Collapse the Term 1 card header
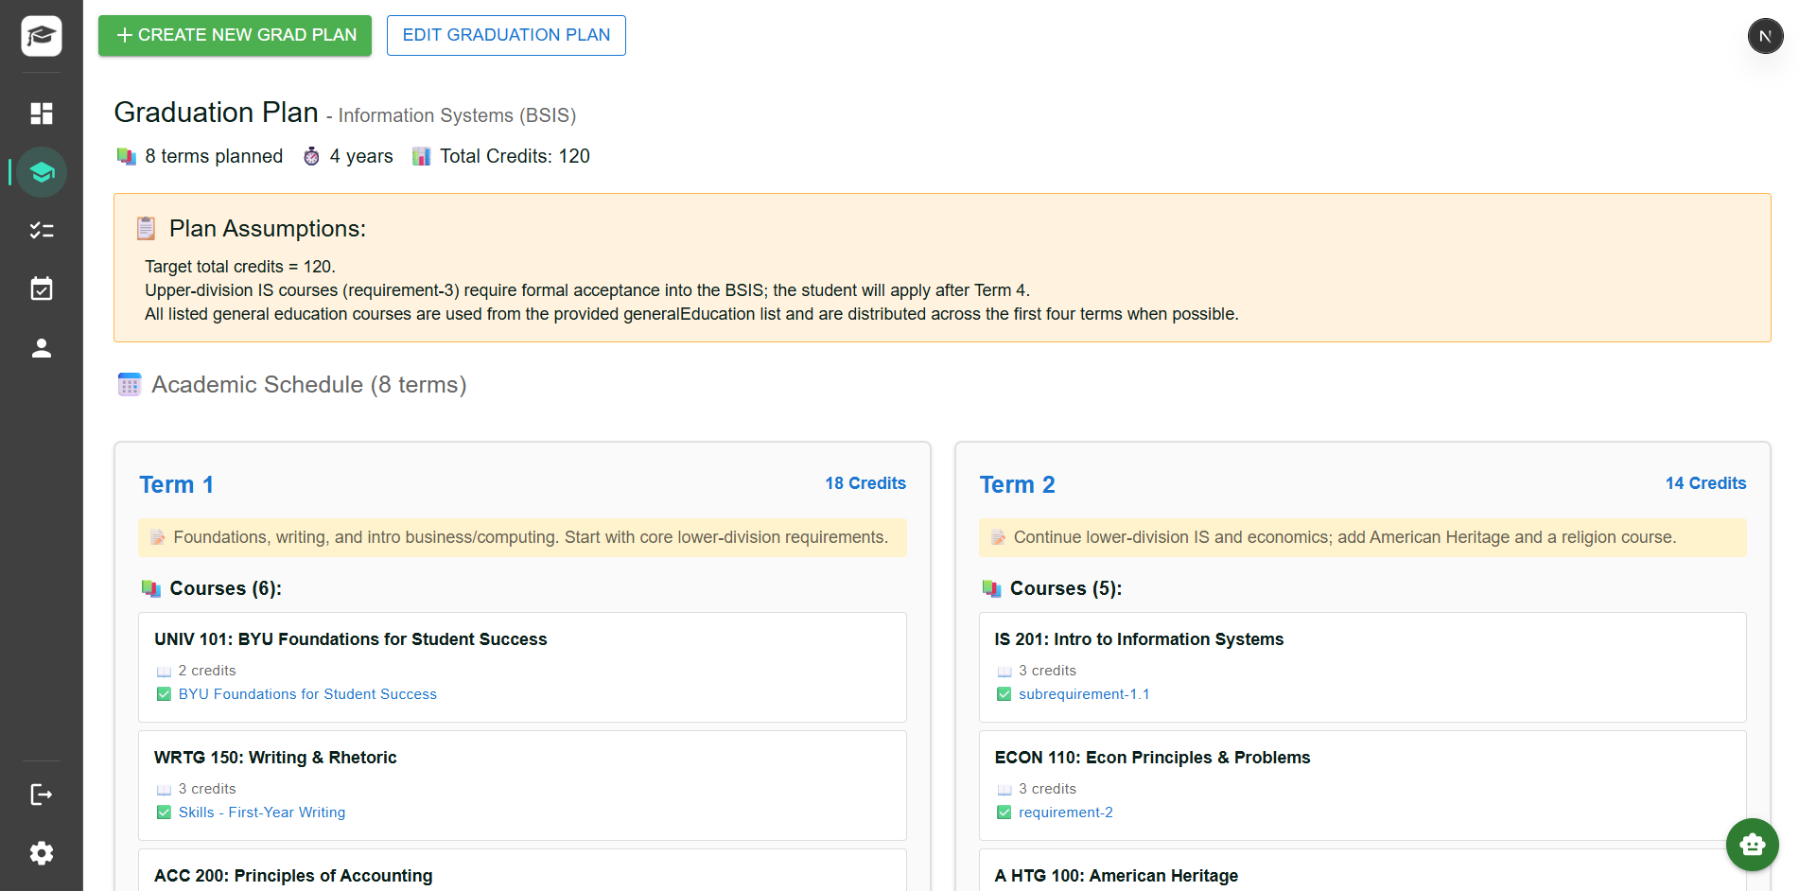This screenshot has height=891, width=1799. [x=176, y=483]
